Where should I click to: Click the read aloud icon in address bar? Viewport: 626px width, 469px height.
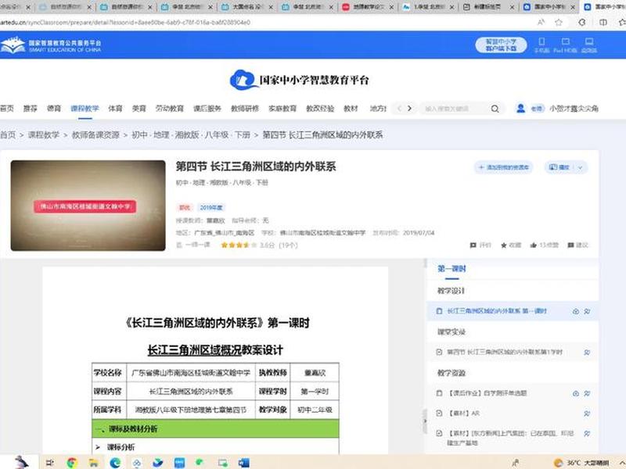pos(541,23)
